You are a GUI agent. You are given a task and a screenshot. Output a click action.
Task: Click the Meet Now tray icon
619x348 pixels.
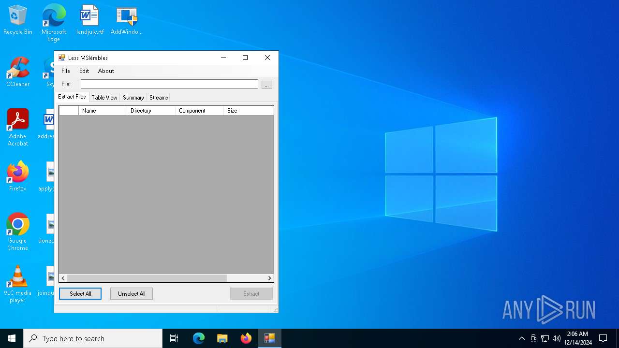(x=533, y=338)
